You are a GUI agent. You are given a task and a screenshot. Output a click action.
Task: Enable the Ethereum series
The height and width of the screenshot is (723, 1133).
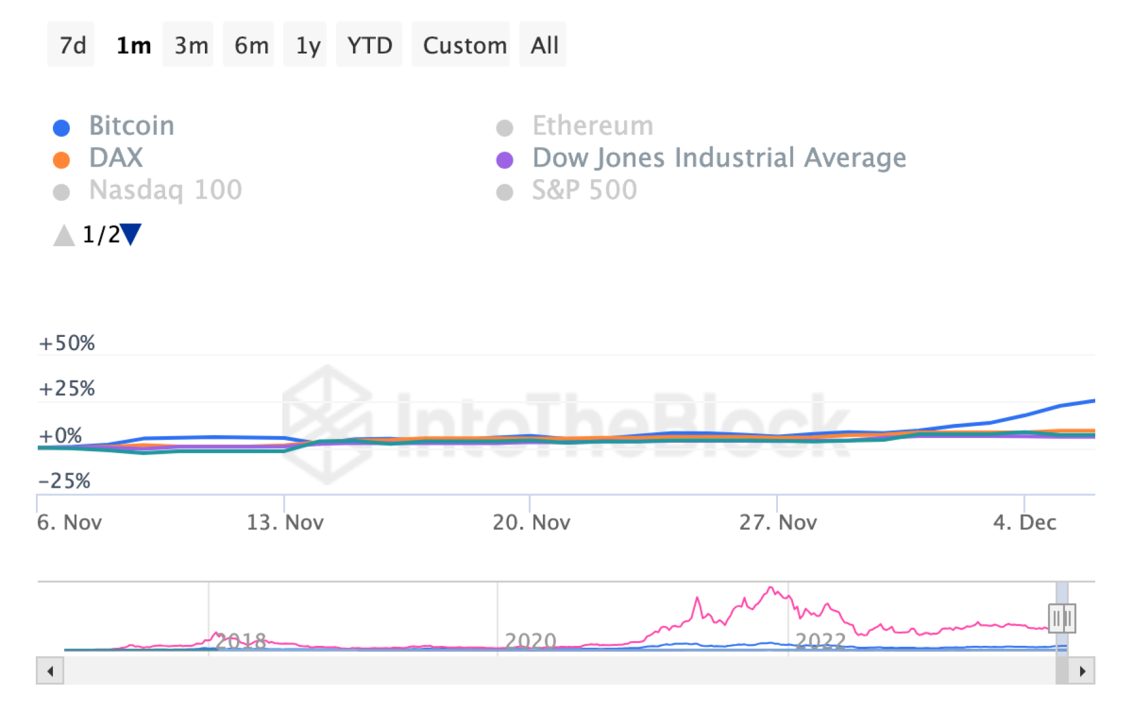coord(593,126)
